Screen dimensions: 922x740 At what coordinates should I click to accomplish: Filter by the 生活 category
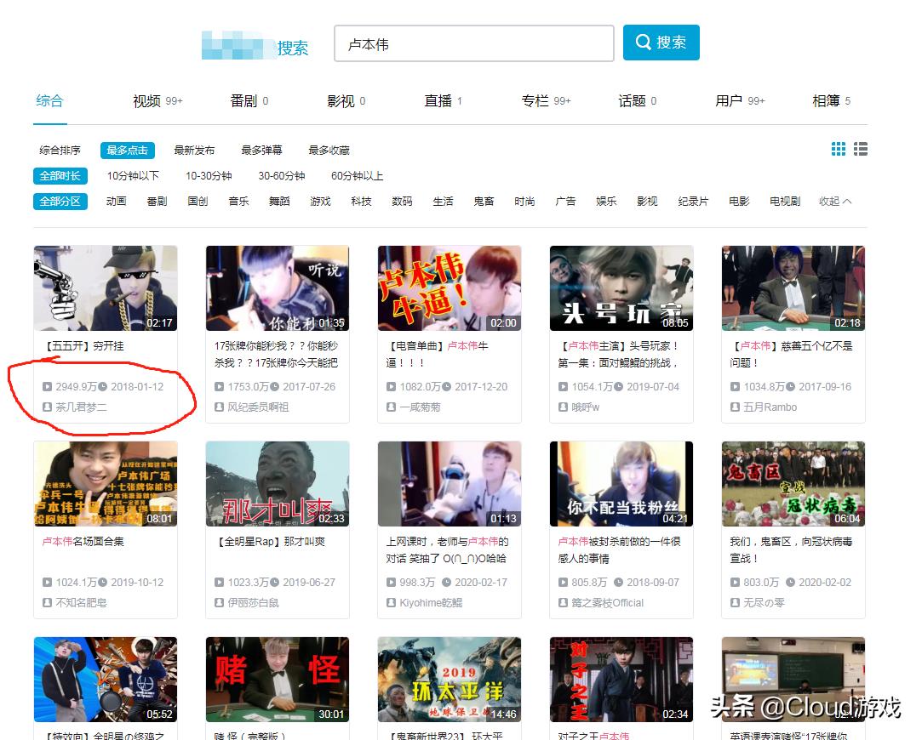[443, 202]
